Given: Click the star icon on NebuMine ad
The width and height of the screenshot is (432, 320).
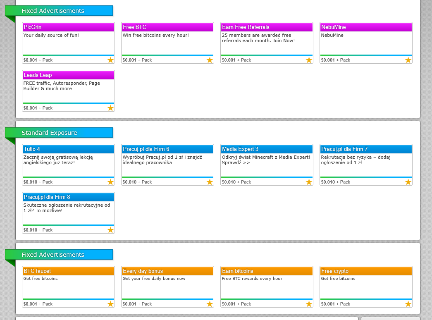Looking at the screenshot, I should (408, 60).
